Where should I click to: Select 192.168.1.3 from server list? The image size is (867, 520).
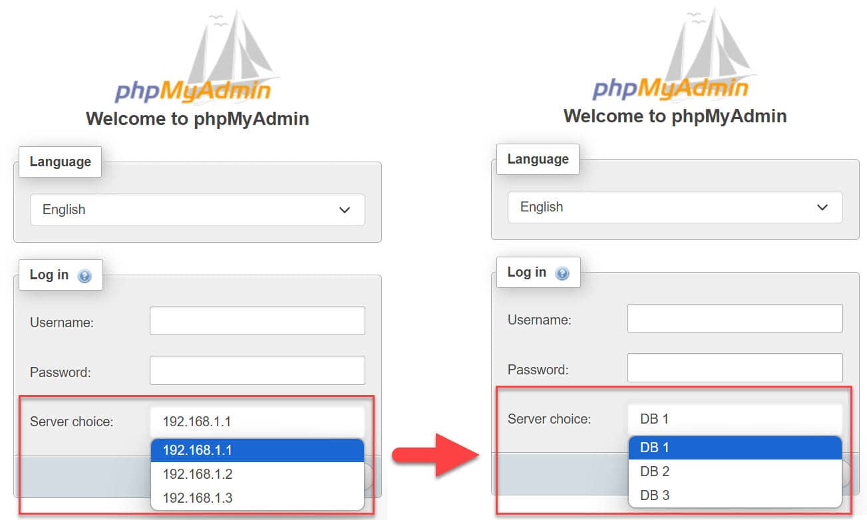point(258,498)
